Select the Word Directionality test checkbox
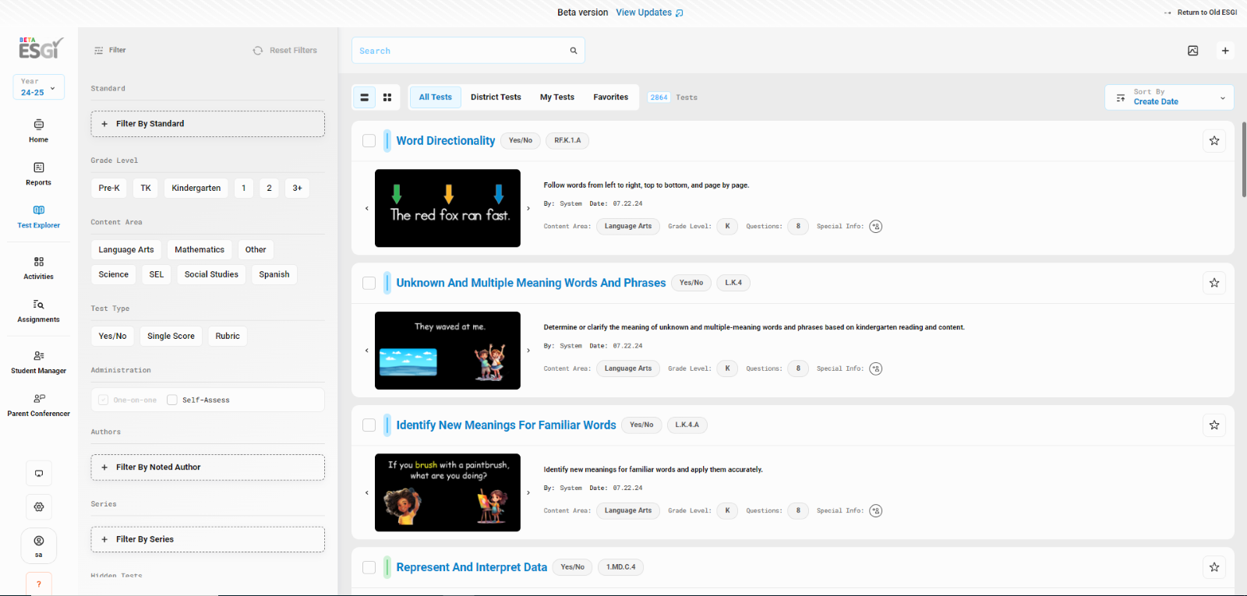This screenshot has width=1247, height=596. (369, 141)
